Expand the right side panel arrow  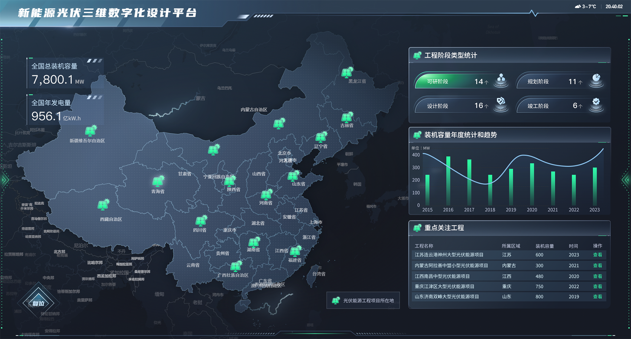pyautogui.click(x=626, y=180)
